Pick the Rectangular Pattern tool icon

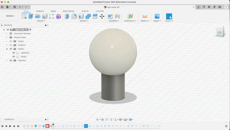click(51, 16)
